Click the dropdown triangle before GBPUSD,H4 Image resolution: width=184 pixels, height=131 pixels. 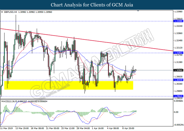pyautogui.click(x=2, y=12)
